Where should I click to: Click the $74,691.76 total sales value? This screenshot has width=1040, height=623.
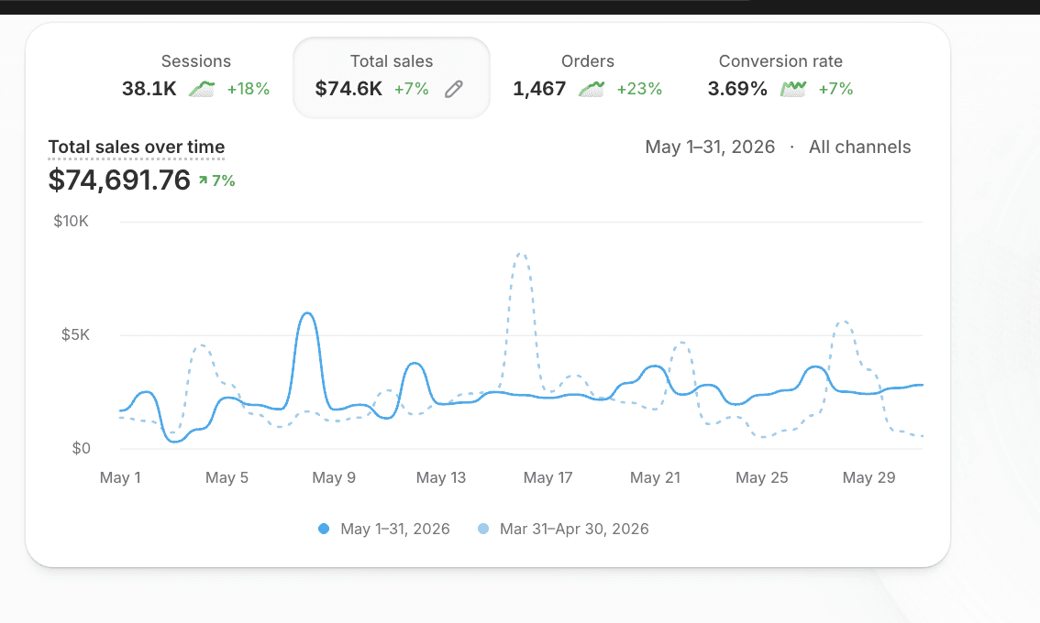pos(119,180)
